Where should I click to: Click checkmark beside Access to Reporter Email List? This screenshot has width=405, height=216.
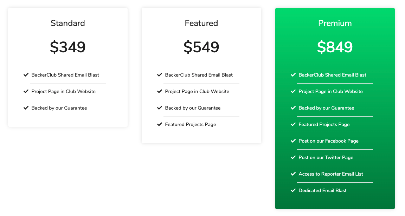(x=293, y=174)
